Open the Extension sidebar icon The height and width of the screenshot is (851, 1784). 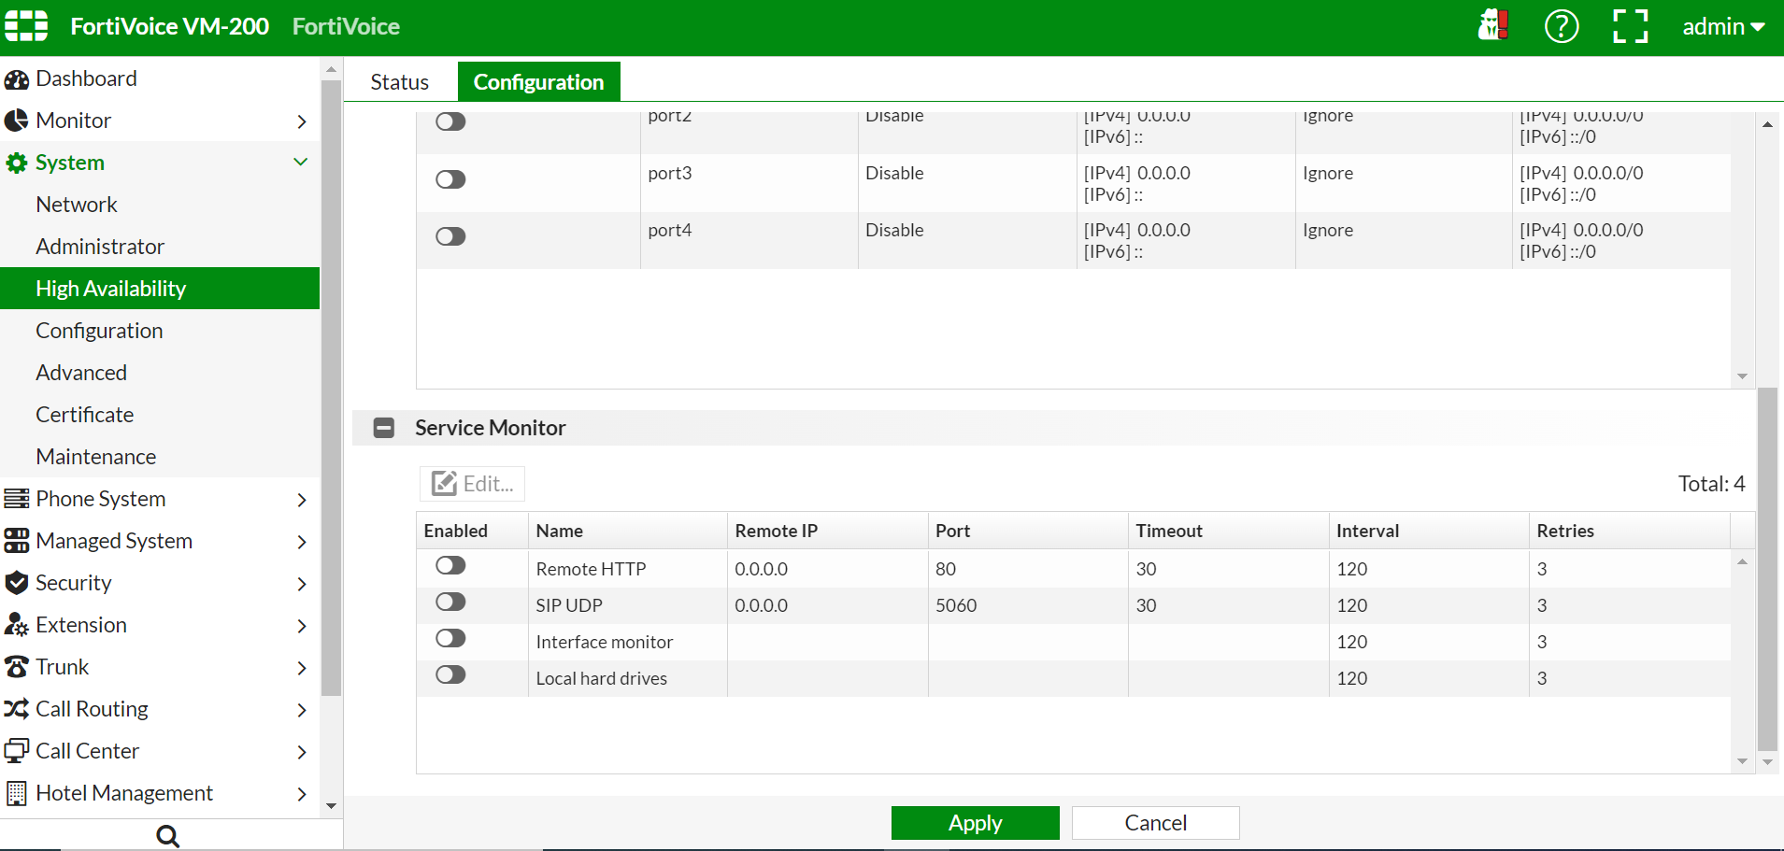pyautogui.click(x=16, y=624)
